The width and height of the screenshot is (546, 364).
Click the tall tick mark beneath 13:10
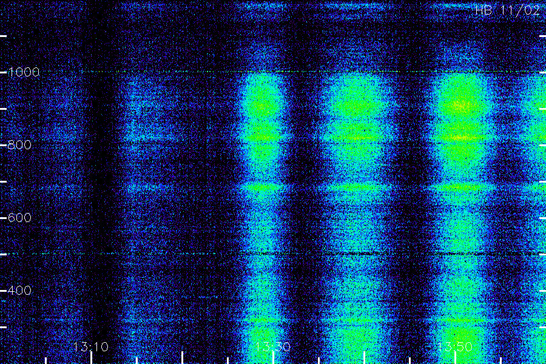pos(91,358)
